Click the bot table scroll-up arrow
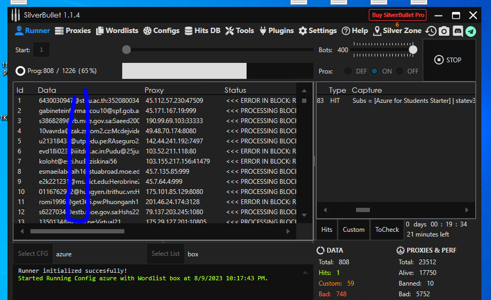491x300 pixels. pyautogui.click(x=304, y=91)
